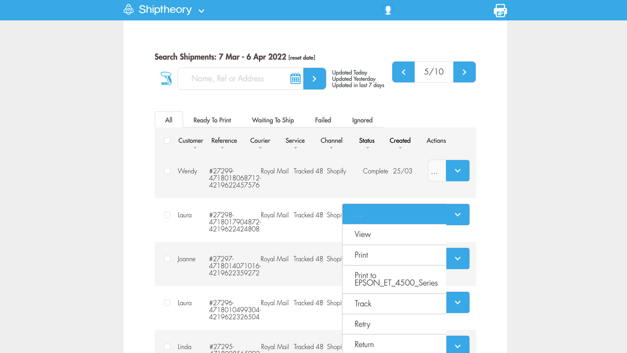Viewport: 627px width, 353px height.
Task: Click the printer icon in the top bar
Action: coord(500,10)
